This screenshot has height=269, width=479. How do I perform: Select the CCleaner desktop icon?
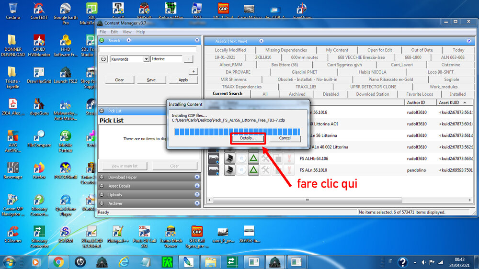coord(13,234)
